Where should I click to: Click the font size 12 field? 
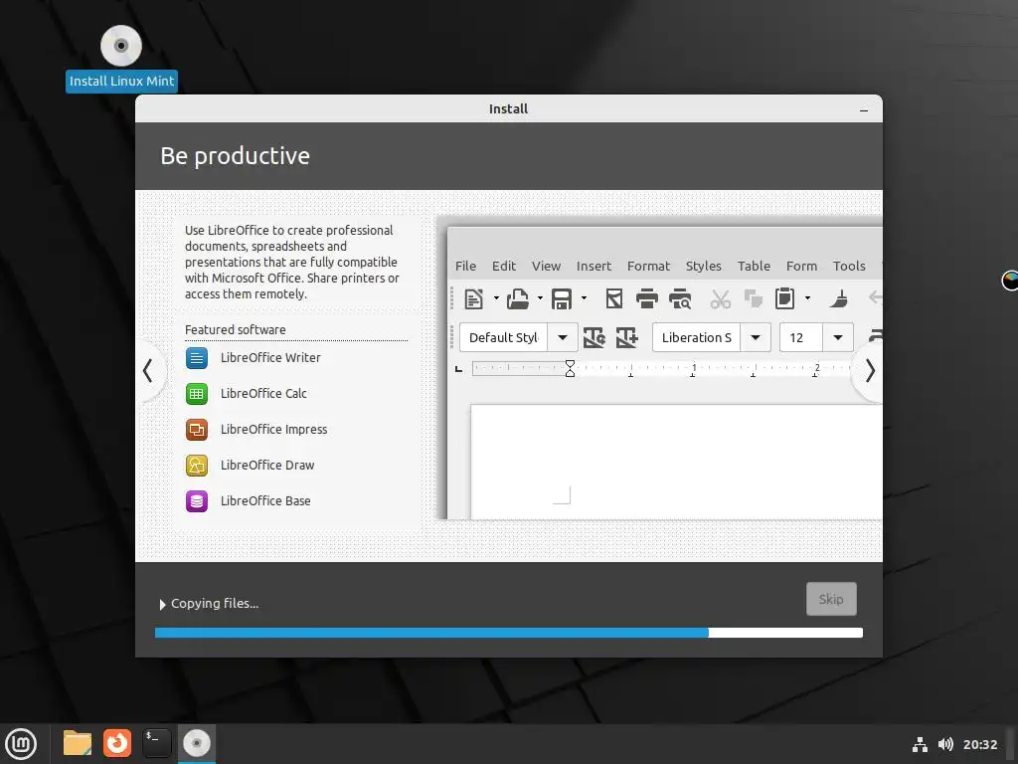point(801,338)
